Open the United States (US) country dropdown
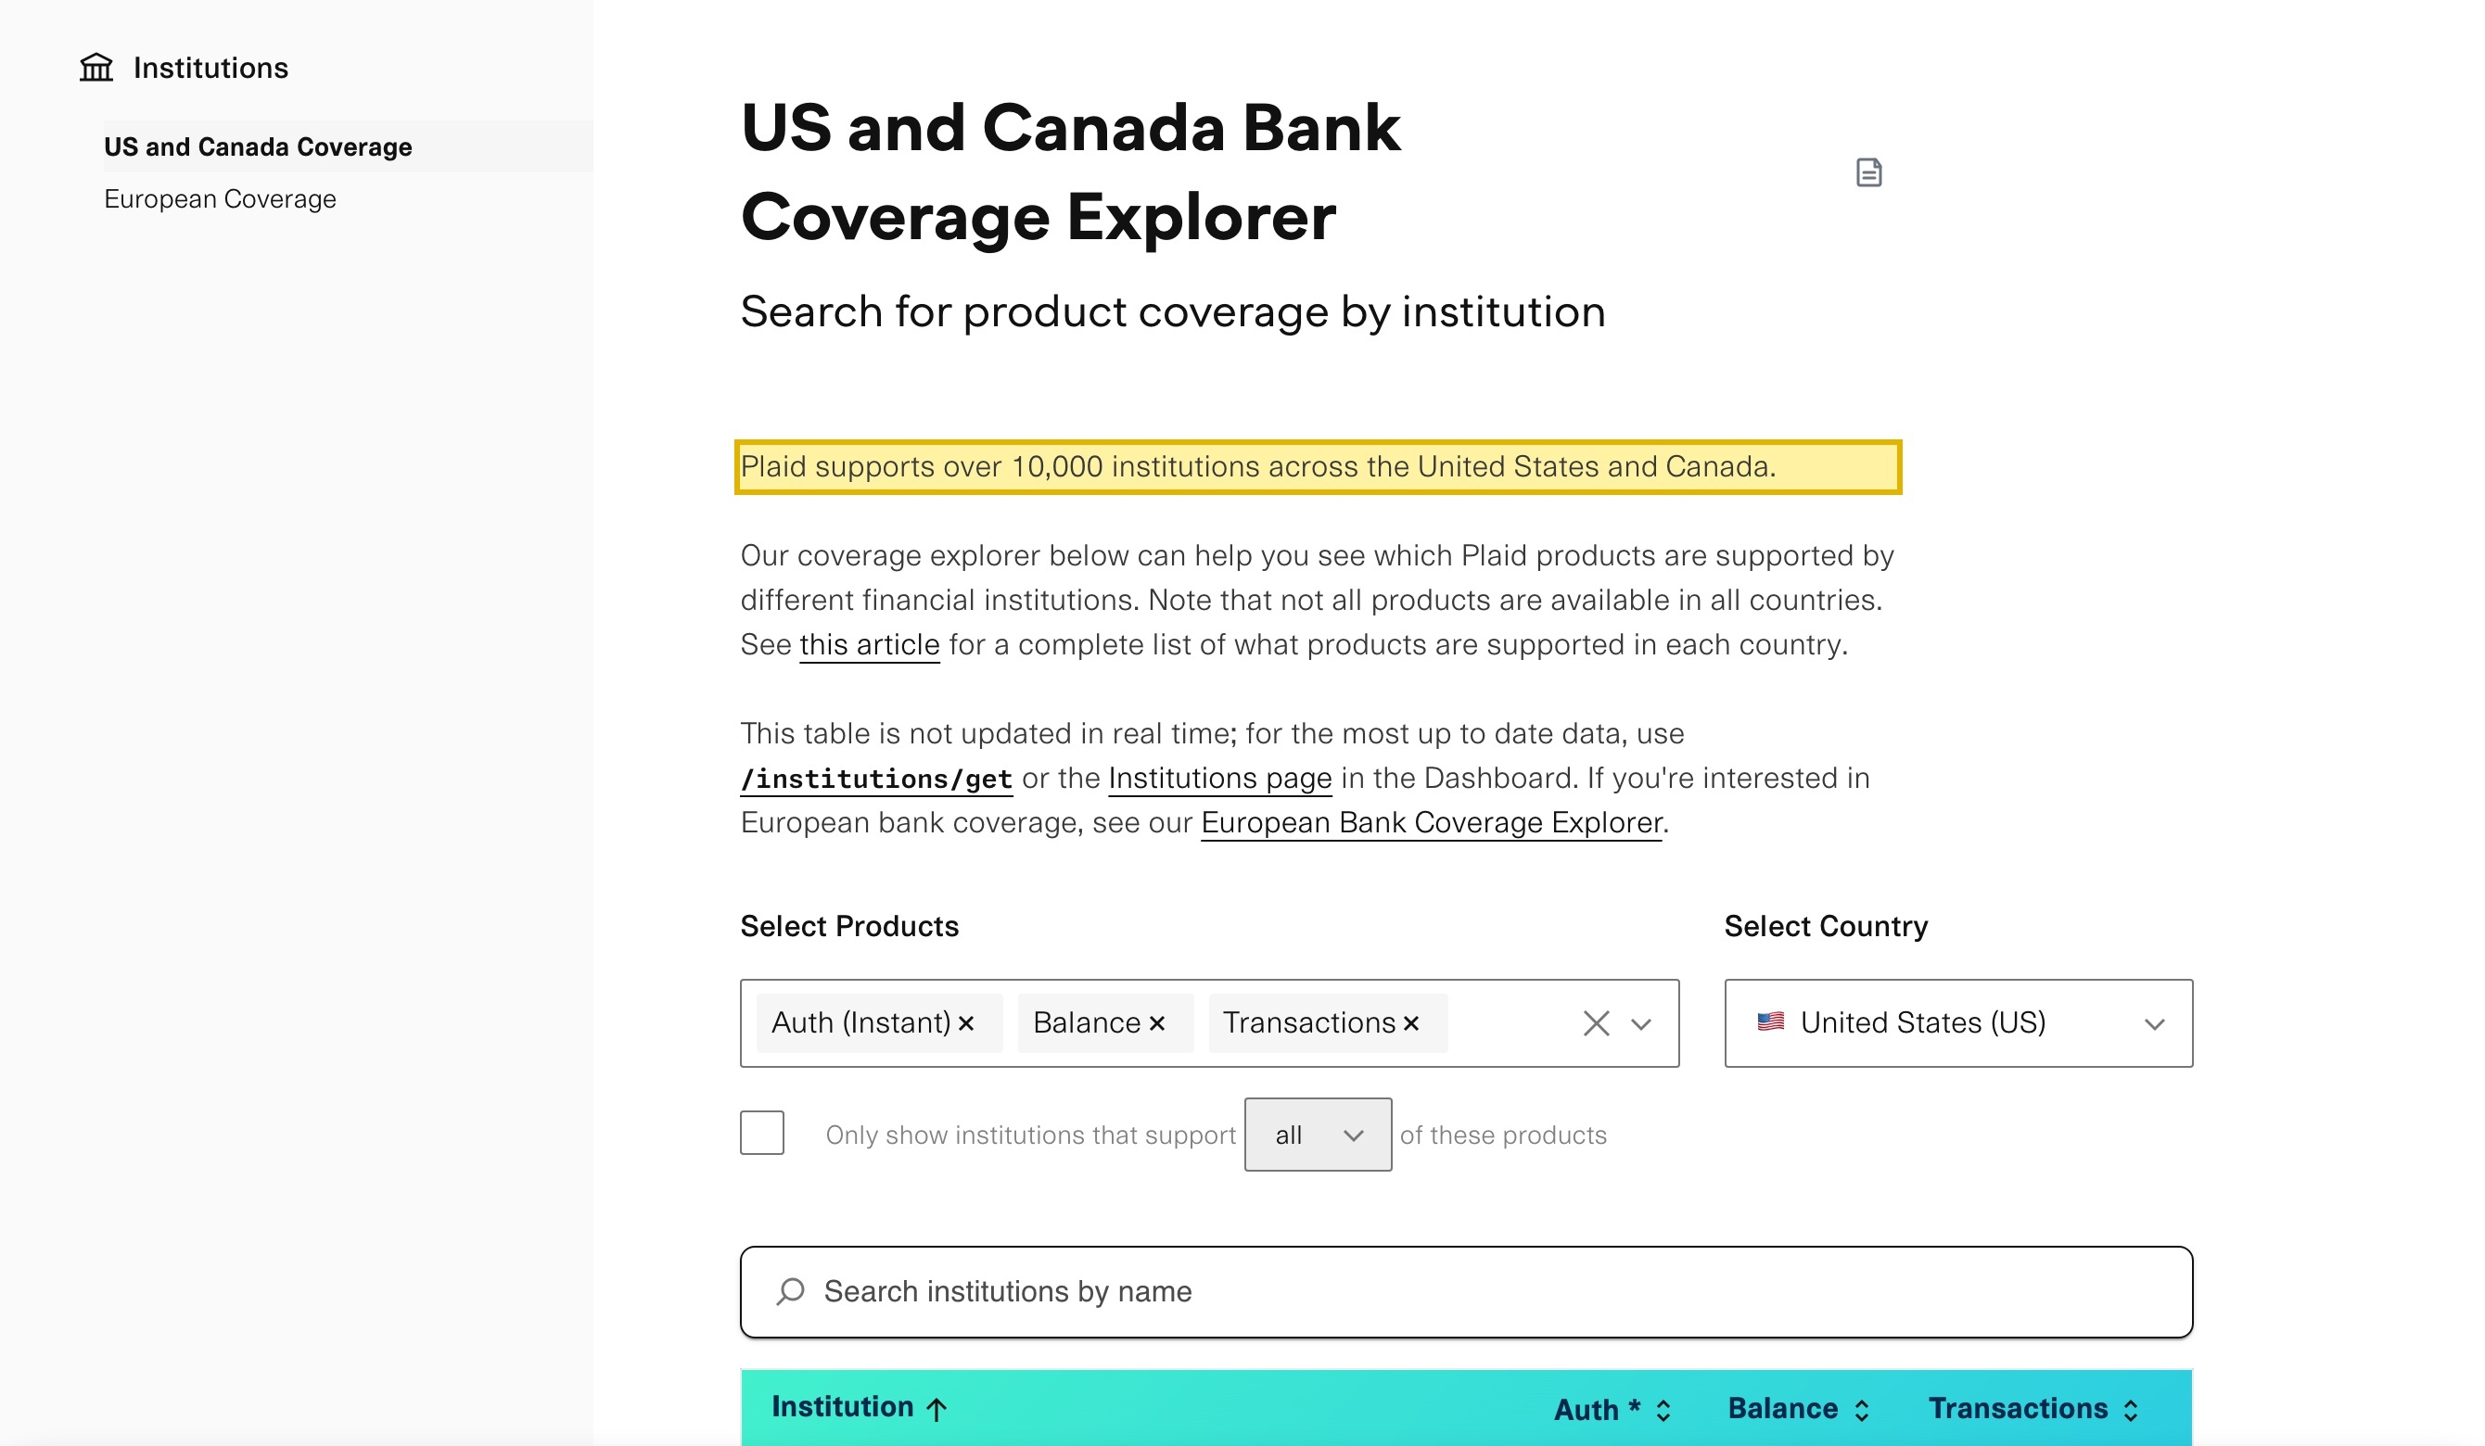 point(1958,1023)
